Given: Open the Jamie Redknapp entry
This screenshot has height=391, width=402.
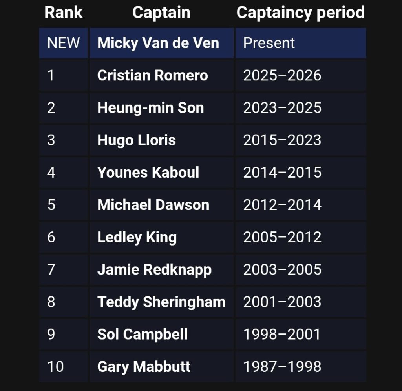Looking at the screenshot, I should [154, 269].
